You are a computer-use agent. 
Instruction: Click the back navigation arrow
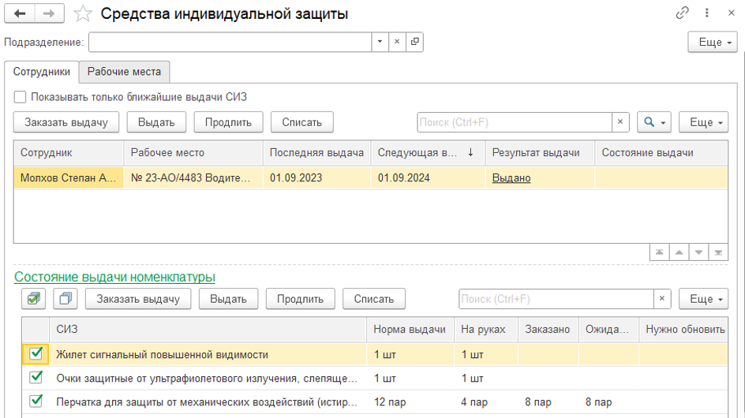coord(21,14)
